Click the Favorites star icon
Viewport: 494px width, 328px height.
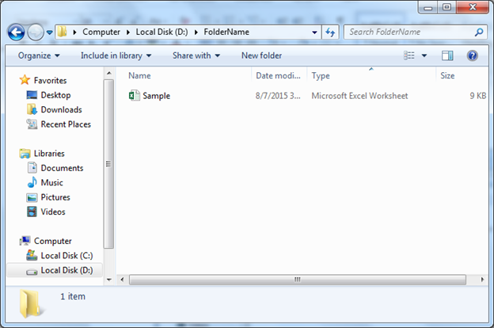[x=25, y=80]
